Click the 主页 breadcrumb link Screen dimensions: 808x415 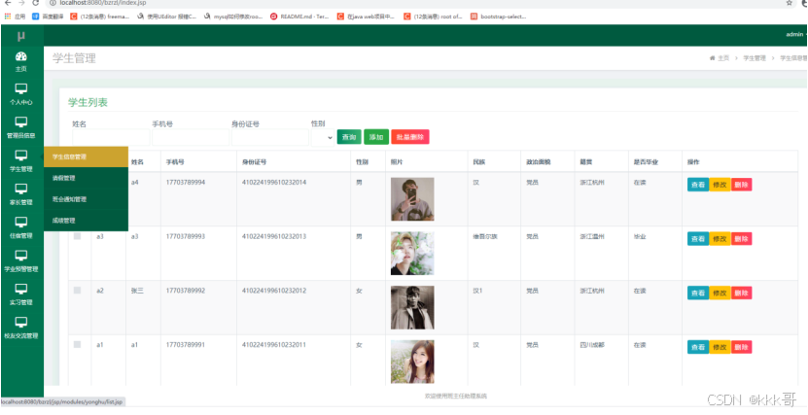click(x=723, y=58)
